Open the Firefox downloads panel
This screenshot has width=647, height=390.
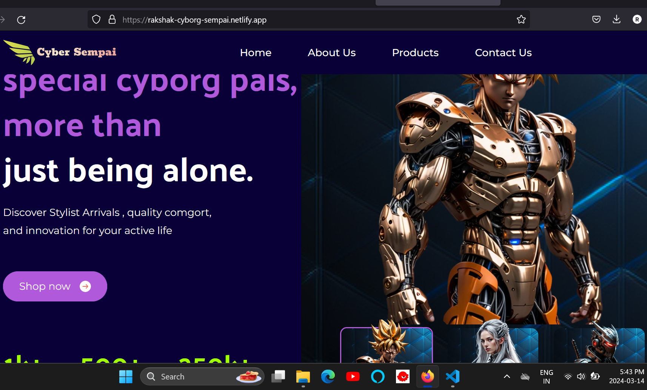tap(616, 19)
